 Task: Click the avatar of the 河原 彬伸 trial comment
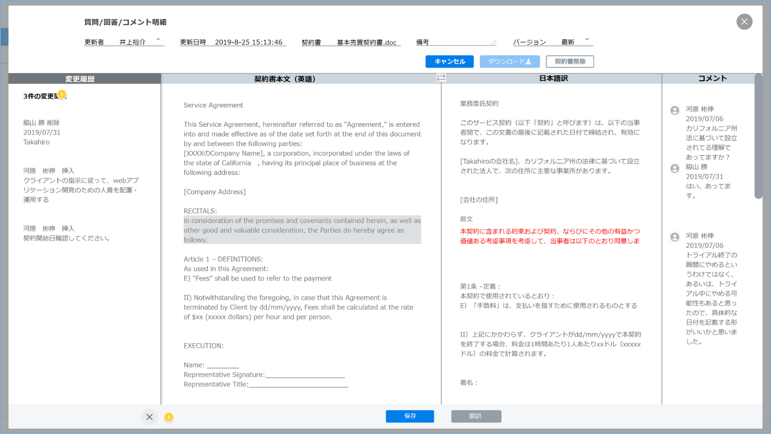[x=675, y=237]
